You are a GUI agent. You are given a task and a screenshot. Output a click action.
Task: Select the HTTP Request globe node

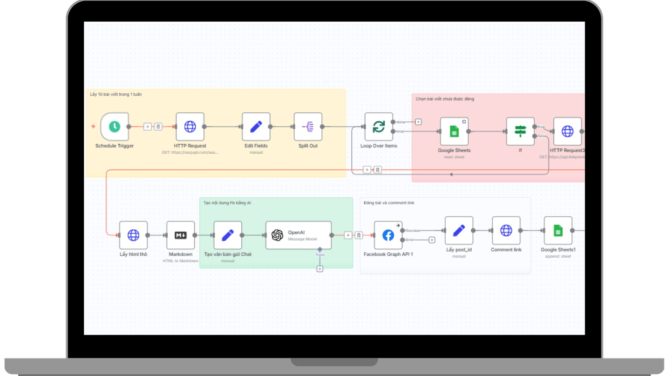point(190,127)
